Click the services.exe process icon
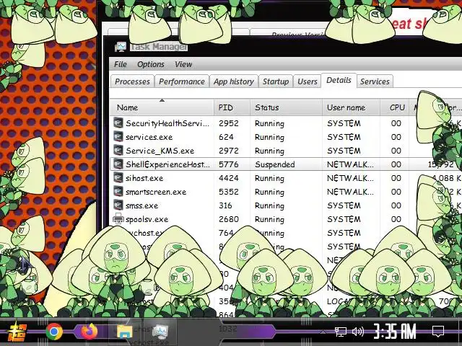Image resolution: width=462 pixels, height=346 pixels. tap(118, 136)
